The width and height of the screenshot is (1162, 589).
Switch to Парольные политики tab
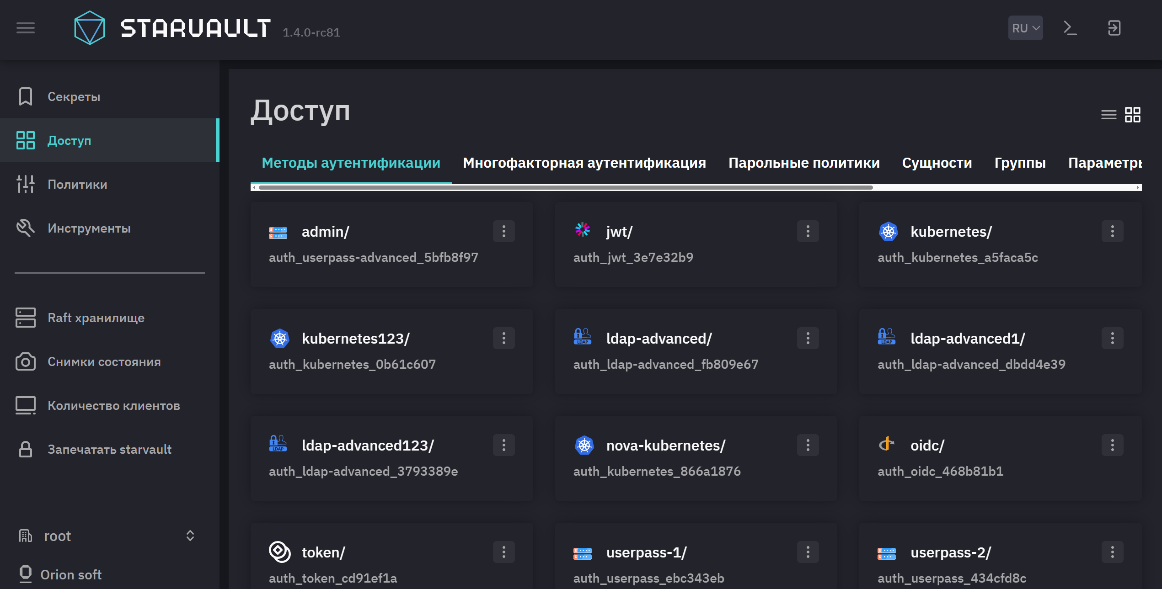[803, 163]
